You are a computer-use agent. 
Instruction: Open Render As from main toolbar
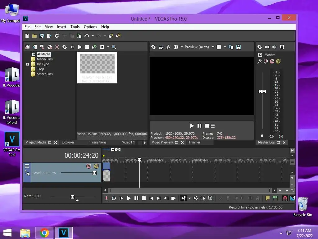point(49,36)
